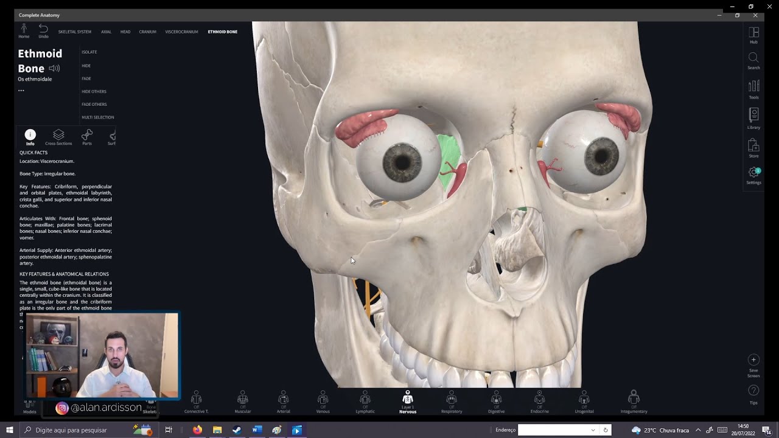Switch to the Parts tab
The height and width of the screenshot is (438, 779).
(87, 137)
